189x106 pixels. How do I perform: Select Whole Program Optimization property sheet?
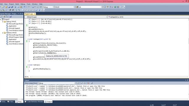(x=16, y=37)
